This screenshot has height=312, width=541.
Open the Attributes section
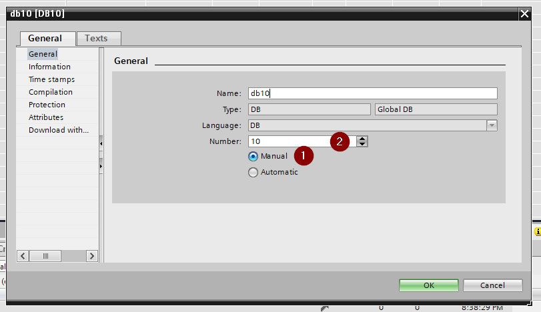click(x=46, y=117)
